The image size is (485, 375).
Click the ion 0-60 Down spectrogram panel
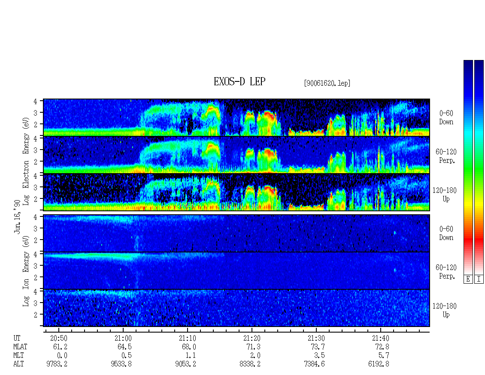click(236, 233)
